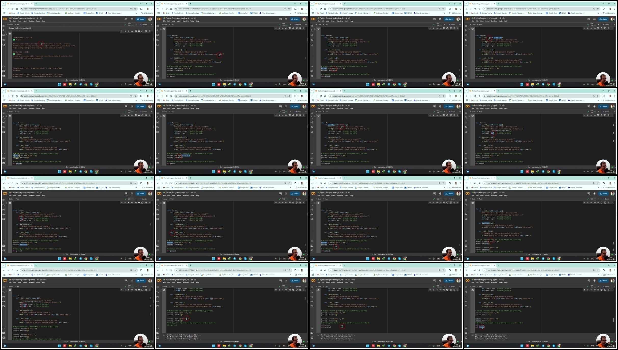Open new browser tab in '#del person1' frame
This screenshot has width=618, height=350.
click(x=190, y=265)
